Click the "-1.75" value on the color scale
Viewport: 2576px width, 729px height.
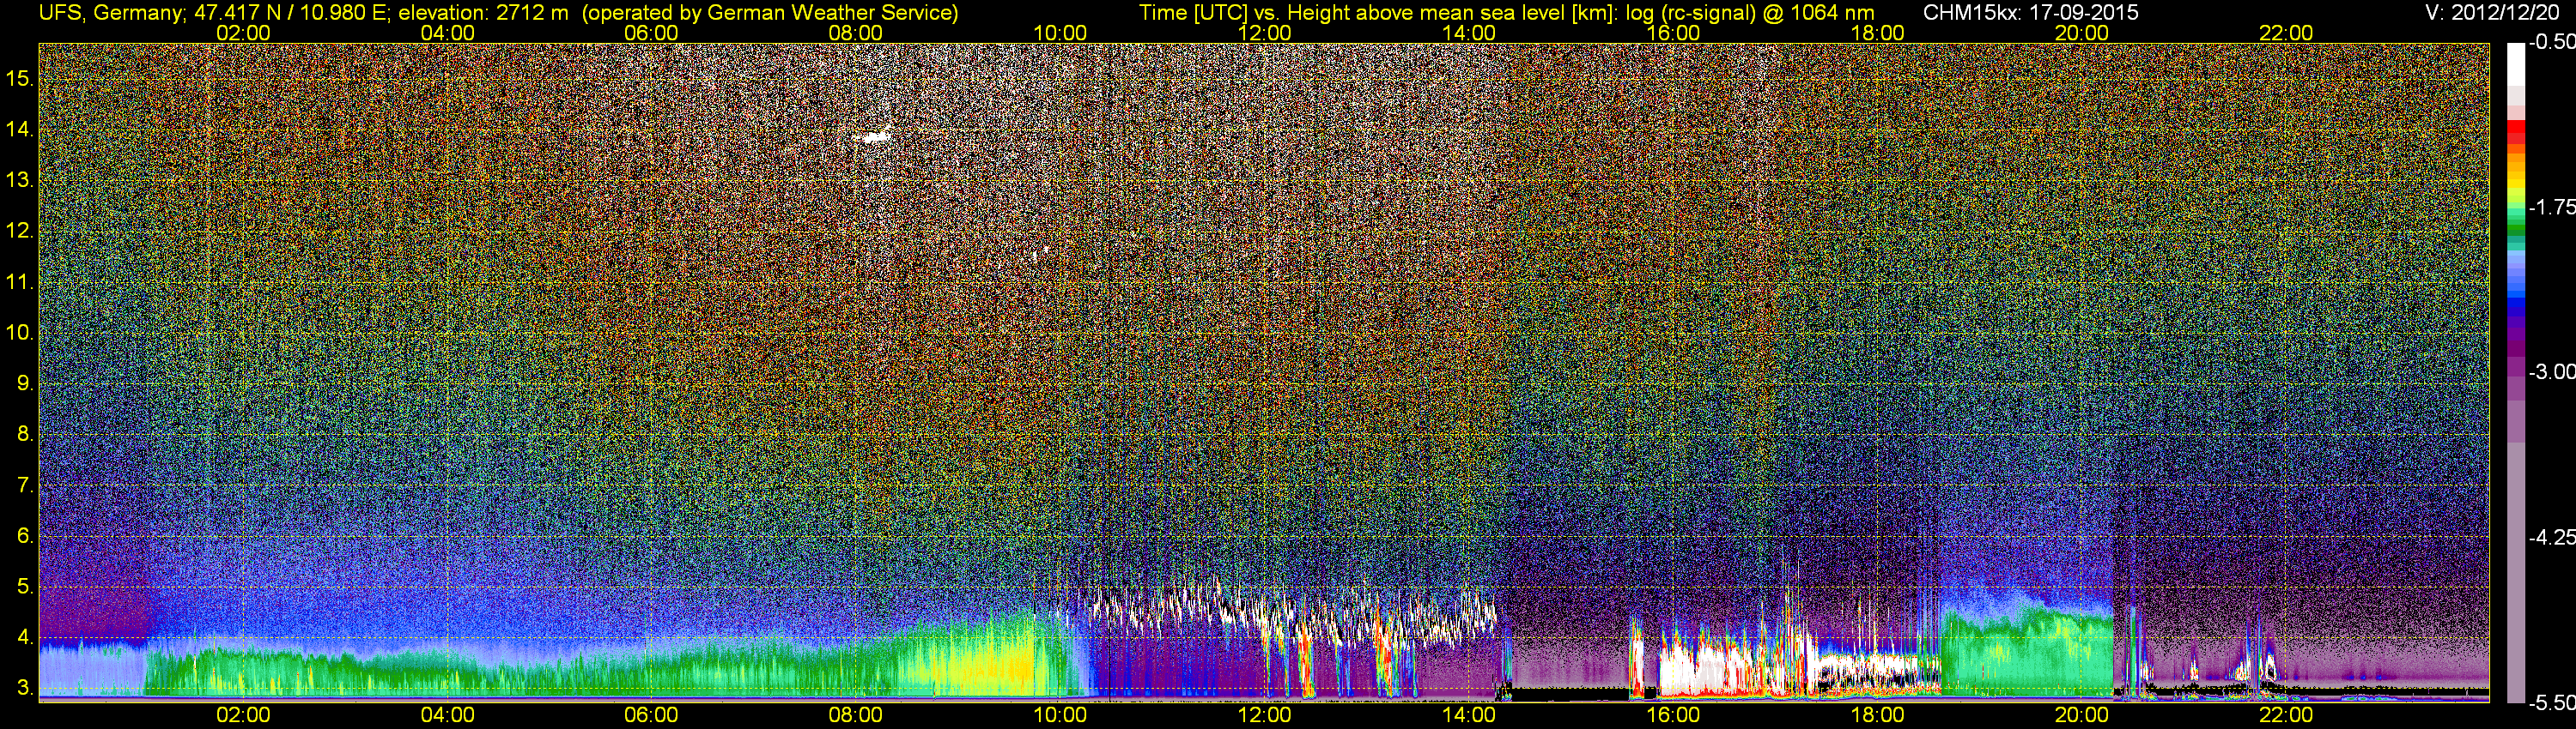[2552, 207]
